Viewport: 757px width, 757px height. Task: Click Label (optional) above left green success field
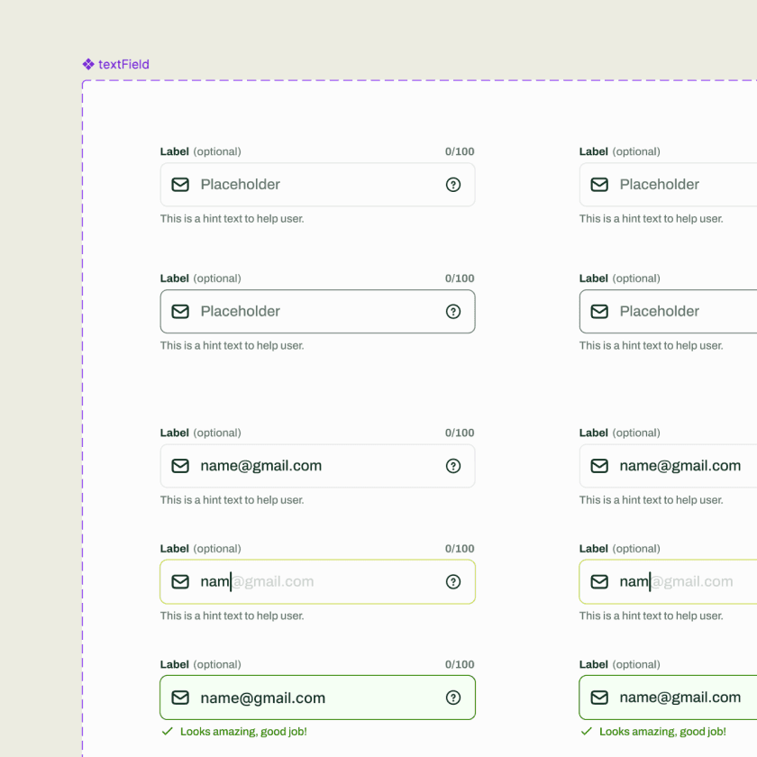click(200, 665)
